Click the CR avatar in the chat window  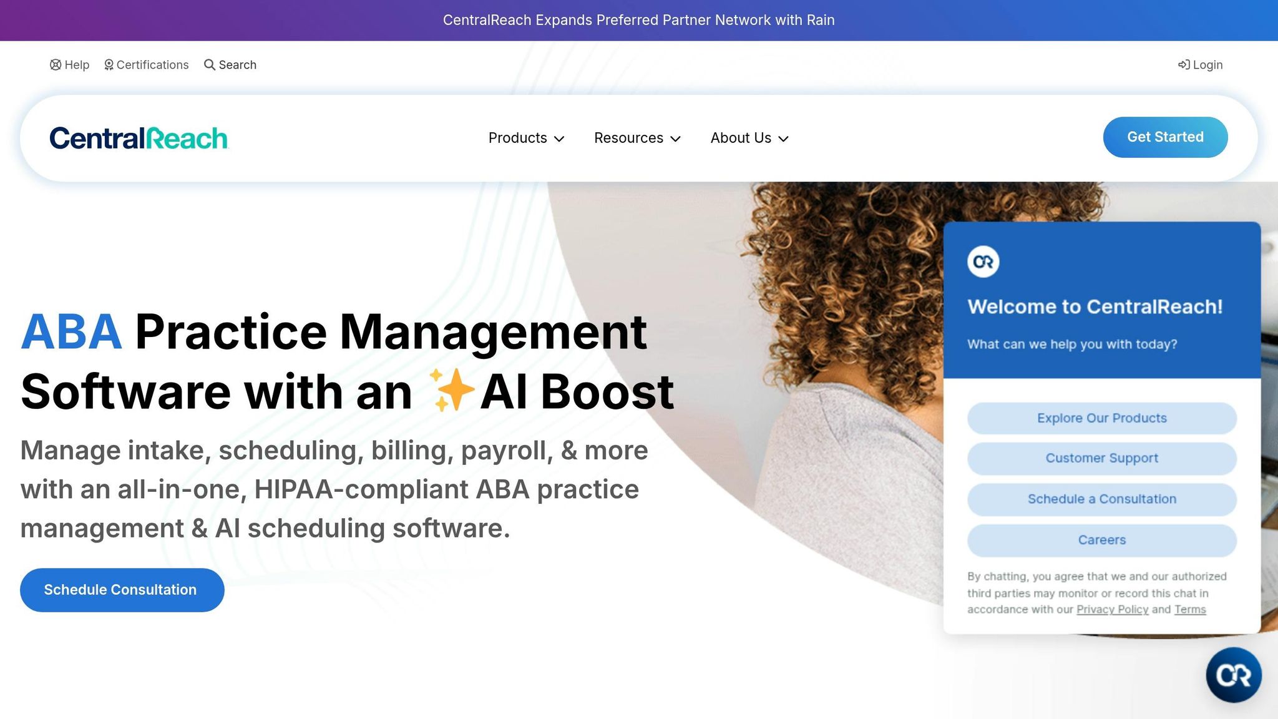click(983, 262)
